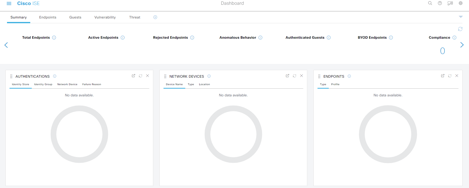Refresh the Network Devices dashlet
This screenshot has width=469, height=188.
294,76
